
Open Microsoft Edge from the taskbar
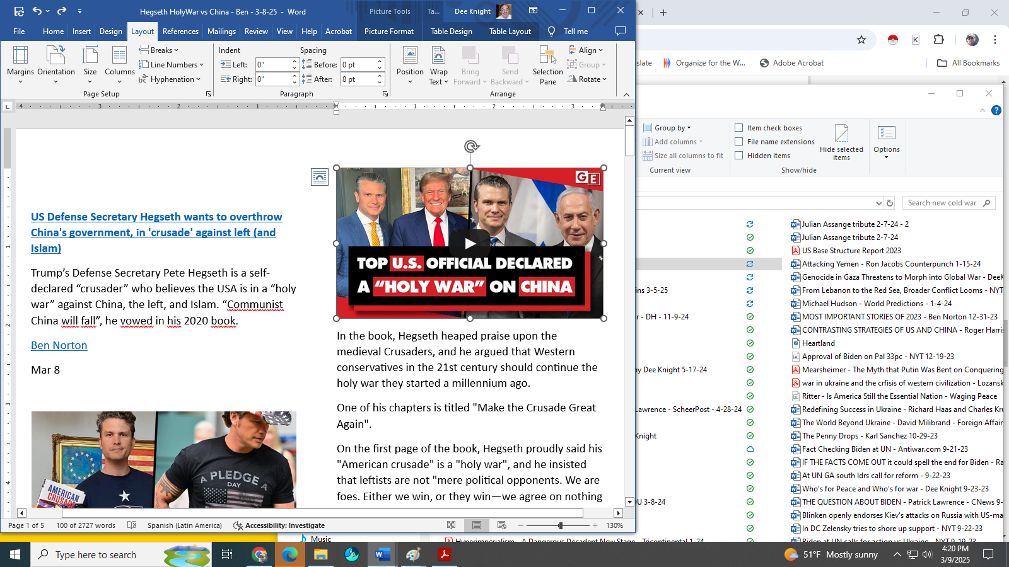290,554
